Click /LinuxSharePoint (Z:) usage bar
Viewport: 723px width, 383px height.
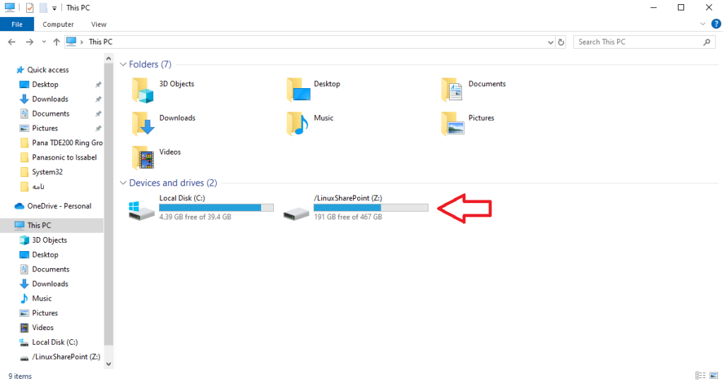(371, 208)
